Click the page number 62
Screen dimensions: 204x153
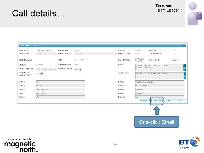tap(116, 144)
